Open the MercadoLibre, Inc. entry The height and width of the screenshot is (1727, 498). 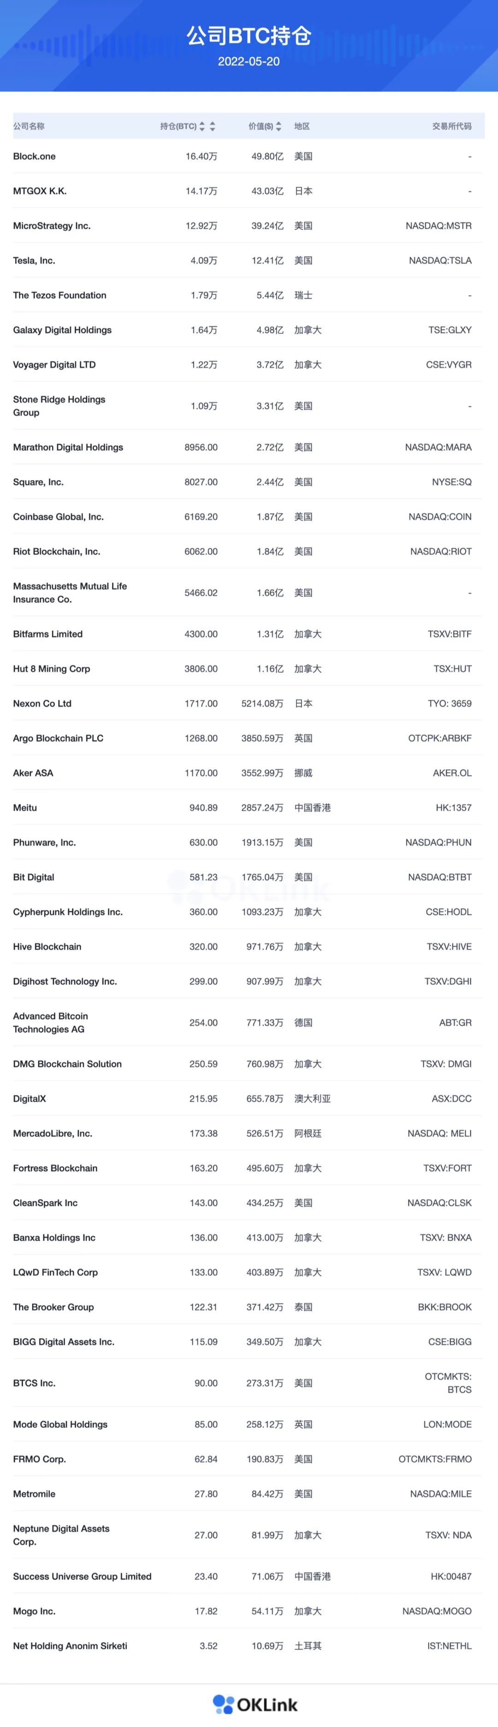pyautogui.click(x=52, y=1133)
